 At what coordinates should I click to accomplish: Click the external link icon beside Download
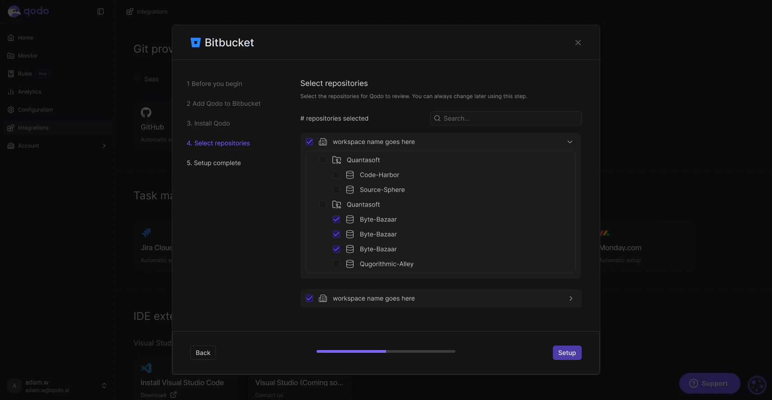(174, 395)
